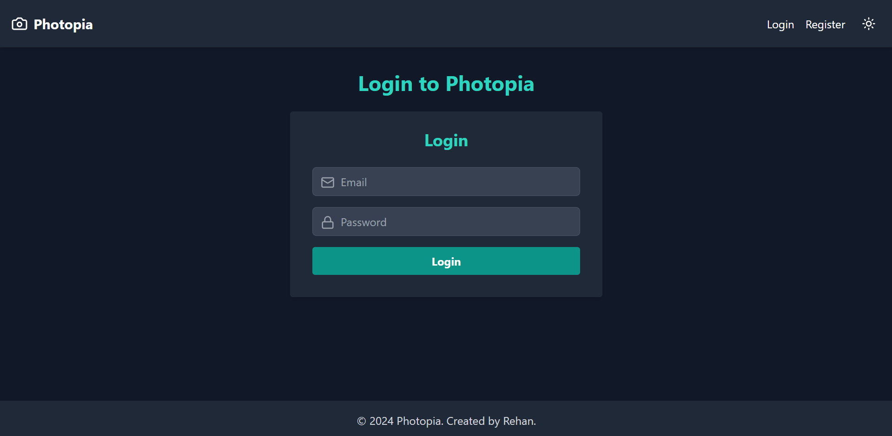Click the envelope icon in Email field

click(328, 182)
